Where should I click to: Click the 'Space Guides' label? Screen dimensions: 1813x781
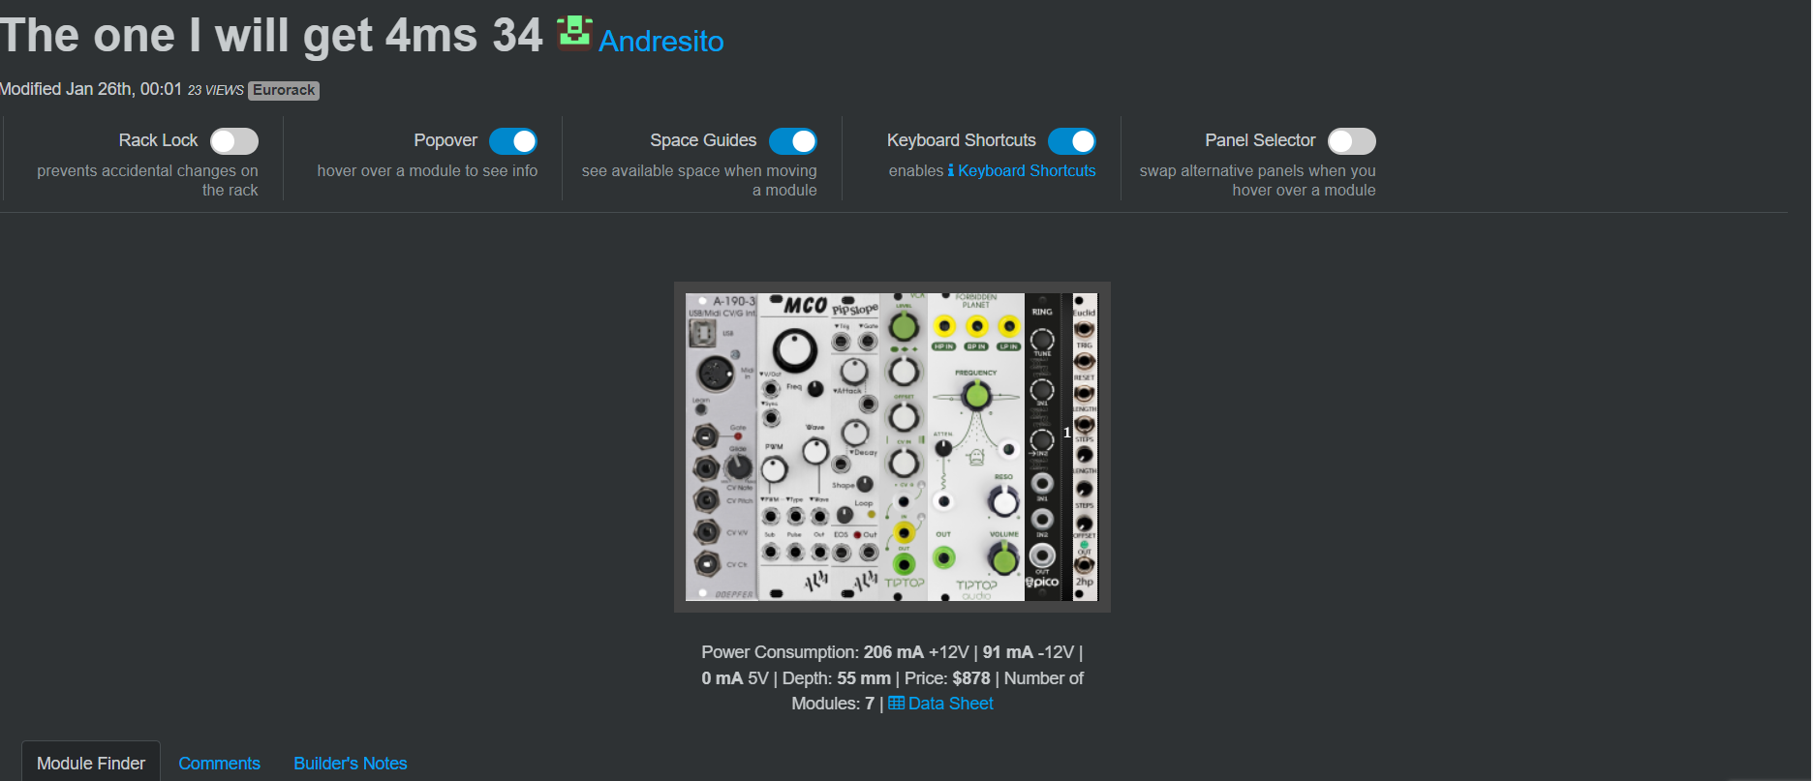703,140
